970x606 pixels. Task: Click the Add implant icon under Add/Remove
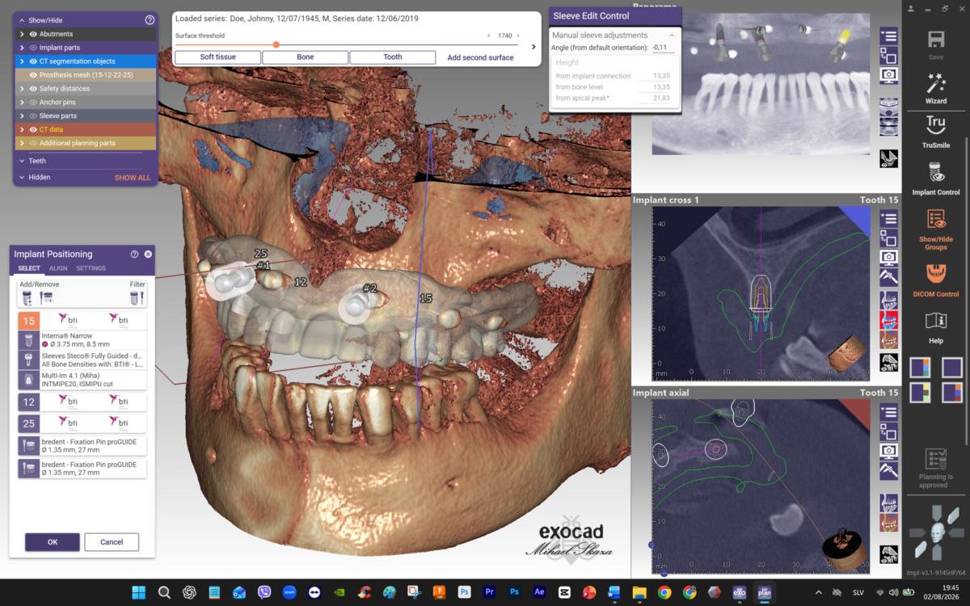click(x=27, y=298)
